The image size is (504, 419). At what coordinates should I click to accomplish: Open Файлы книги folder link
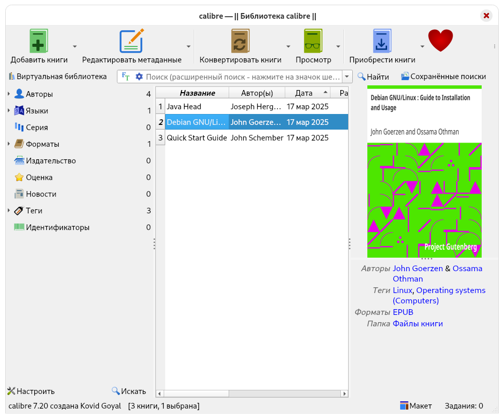point(418,324)
